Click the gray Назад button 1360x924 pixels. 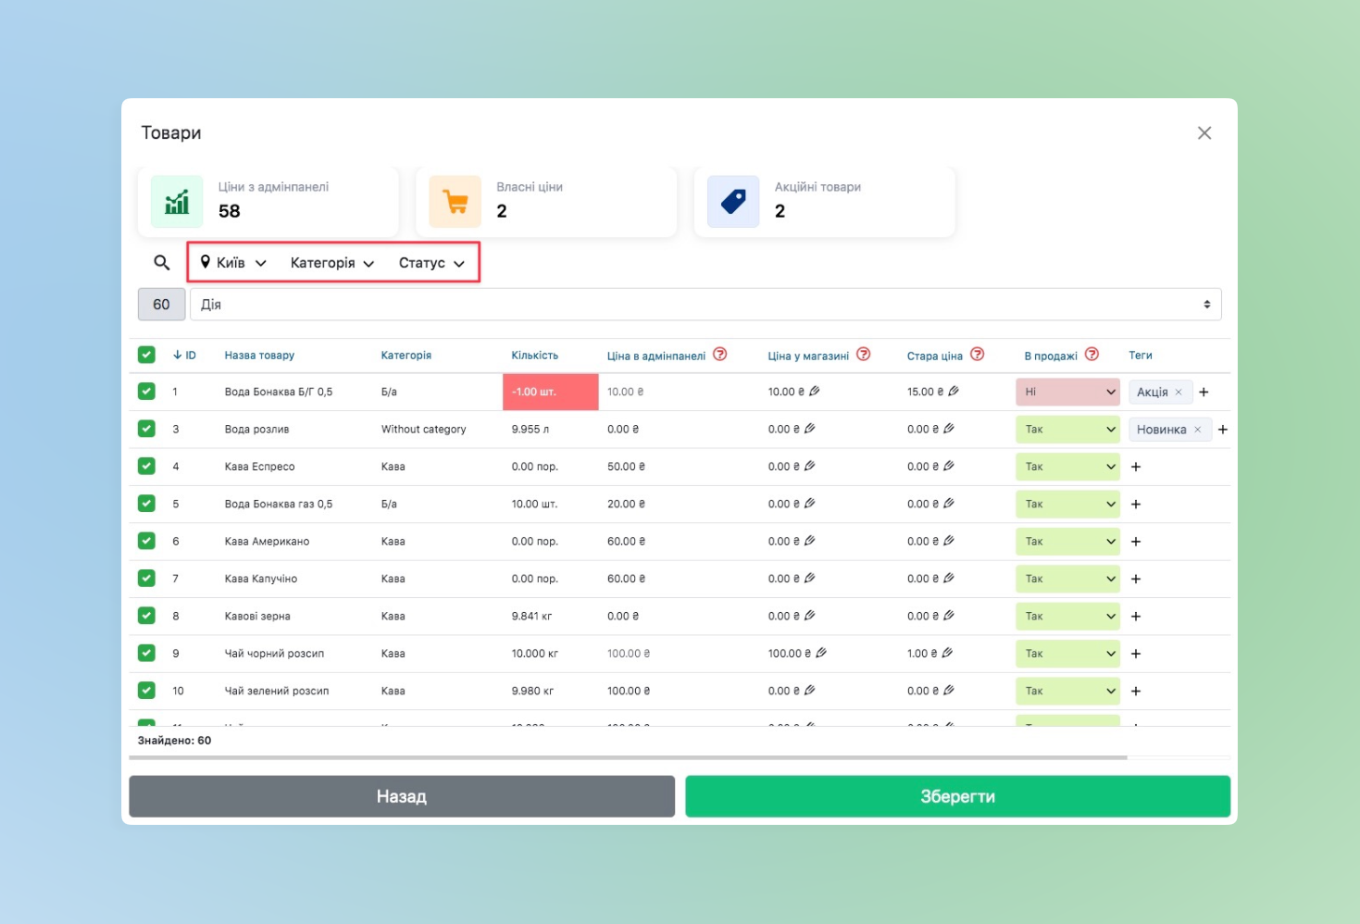click(x=402, y=796)
